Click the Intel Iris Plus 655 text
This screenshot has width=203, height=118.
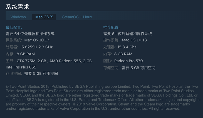(21, 67)
